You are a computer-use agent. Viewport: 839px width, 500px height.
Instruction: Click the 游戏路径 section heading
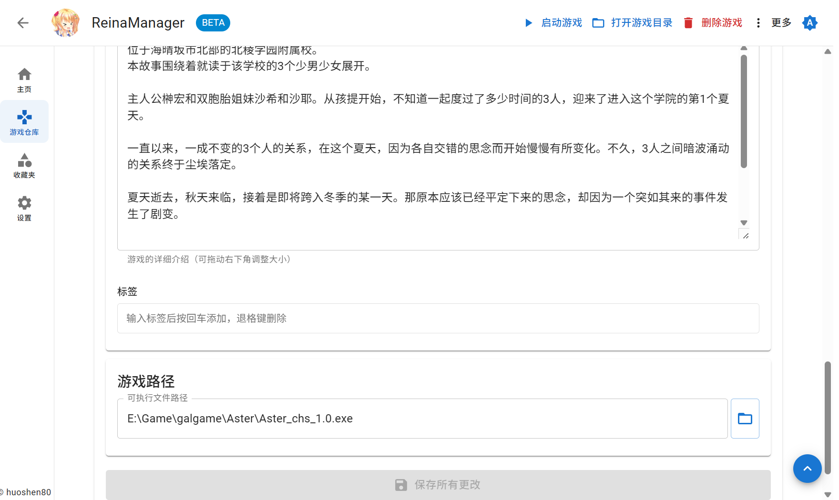pyautogui.click(x=146, y=381)
